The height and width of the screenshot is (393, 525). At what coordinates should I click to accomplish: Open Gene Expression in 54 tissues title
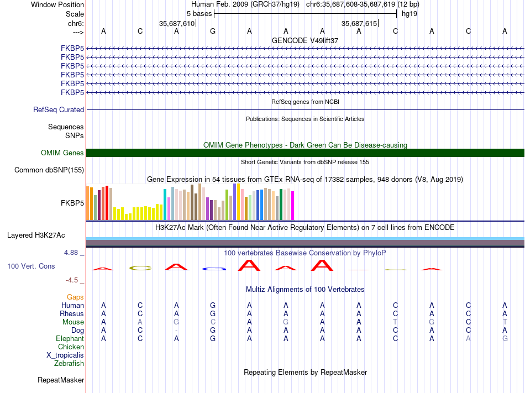pyautogui.click(x=305, y=180)
